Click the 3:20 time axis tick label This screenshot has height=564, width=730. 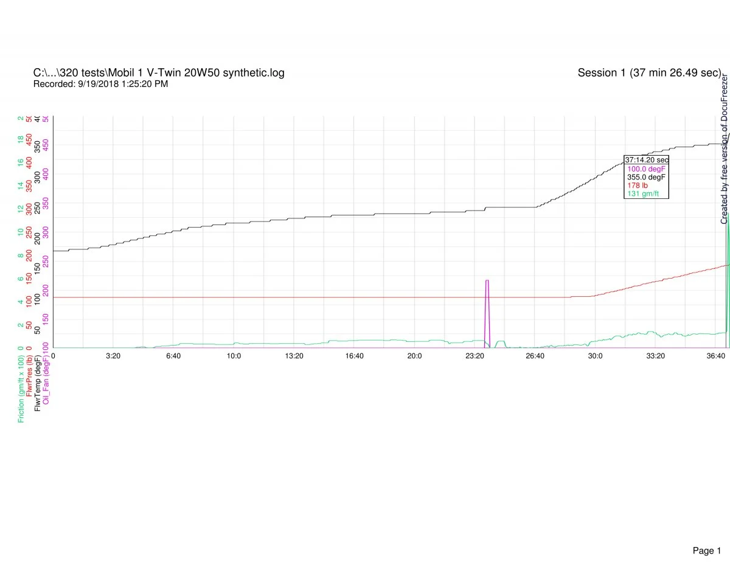pyautogui.click(x=113, y=355)
